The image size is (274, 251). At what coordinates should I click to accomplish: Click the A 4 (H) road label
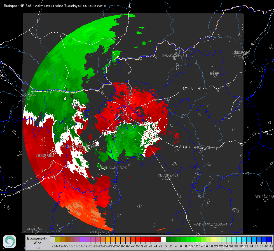coord(184,147)
